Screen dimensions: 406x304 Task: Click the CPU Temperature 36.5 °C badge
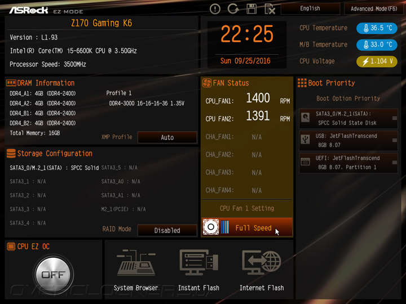click(377, 28)
